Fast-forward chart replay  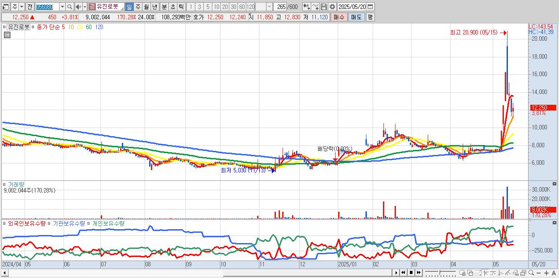click(x=418, y=273)
